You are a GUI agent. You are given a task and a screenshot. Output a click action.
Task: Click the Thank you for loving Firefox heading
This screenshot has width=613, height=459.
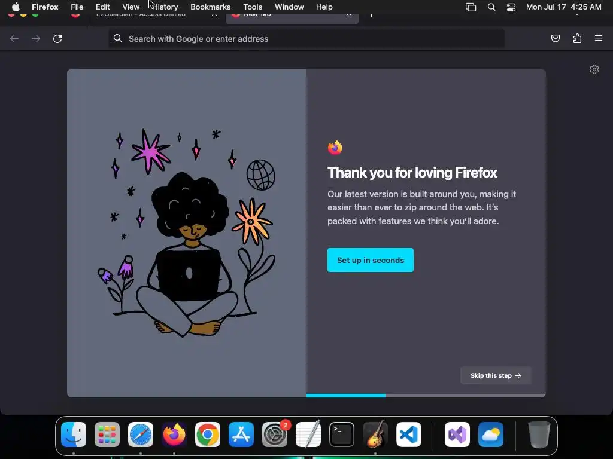(412, 173)
